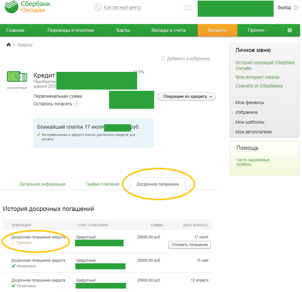Click the bookmark icon for Добавить в избранное

tap(163, 59)
